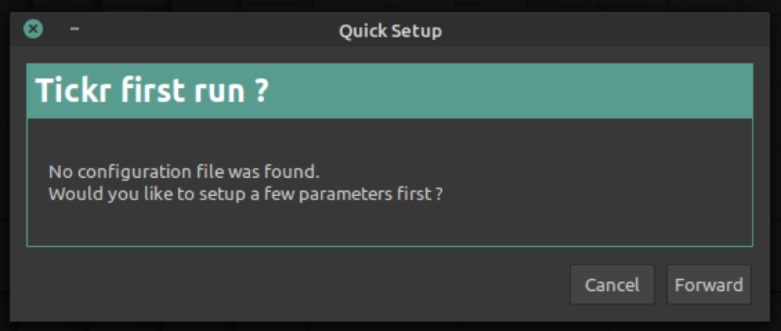The image size is (781, 331).
Task: Click blank panel area above the message text
Action: (x=390, y=139)
